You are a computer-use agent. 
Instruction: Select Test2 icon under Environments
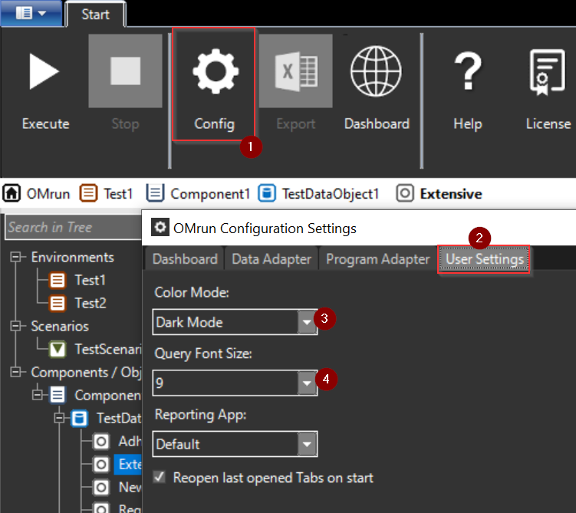pos(58,304)
